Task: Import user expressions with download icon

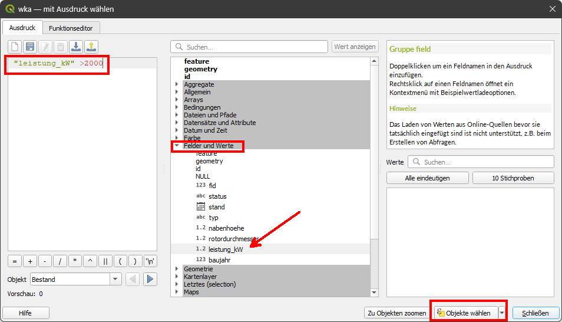Action: [76, 47]
